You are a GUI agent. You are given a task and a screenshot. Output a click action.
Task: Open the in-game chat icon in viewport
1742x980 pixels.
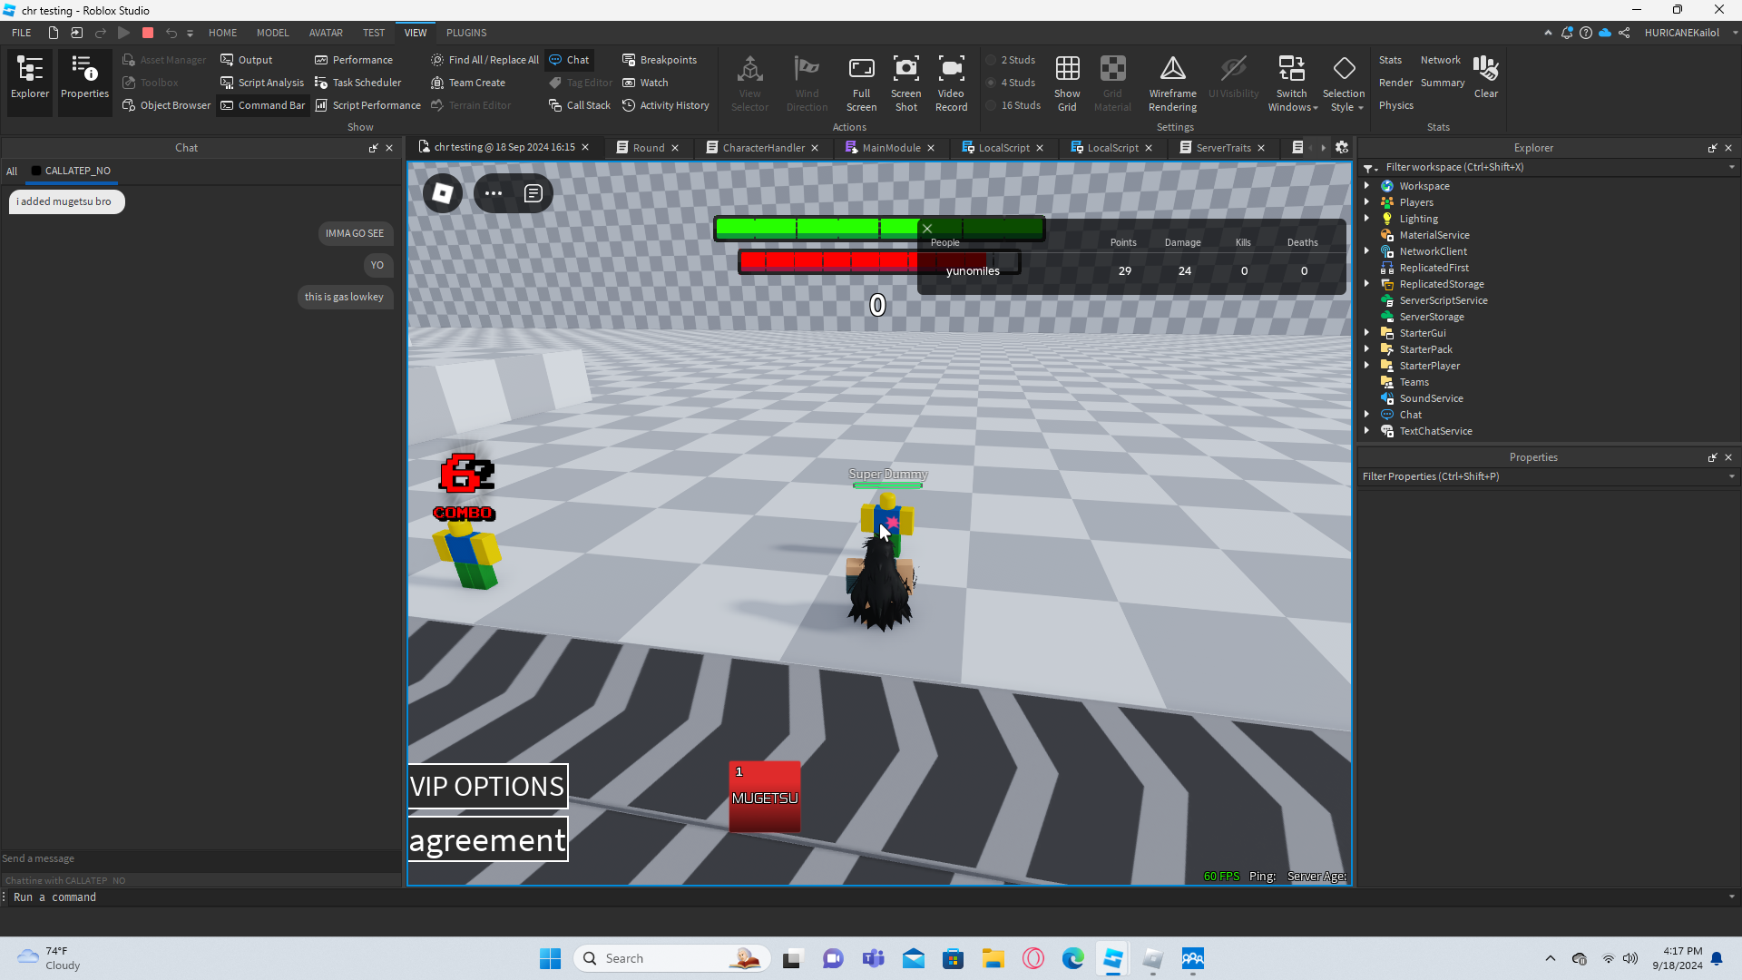(x=533, y=193)
